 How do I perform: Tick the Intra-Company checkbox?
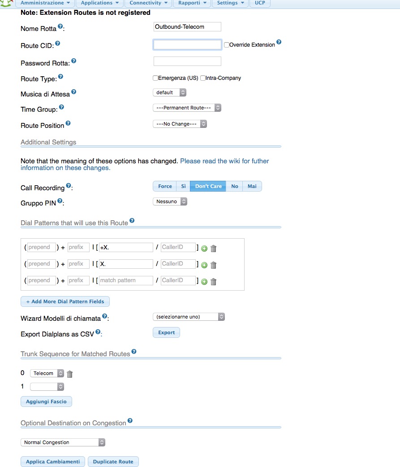(203, 78)
